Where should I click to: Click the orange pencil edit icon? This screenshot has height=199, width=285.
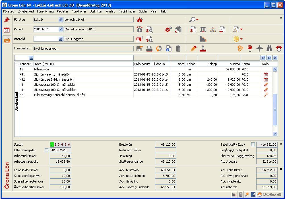pos(193,49)
